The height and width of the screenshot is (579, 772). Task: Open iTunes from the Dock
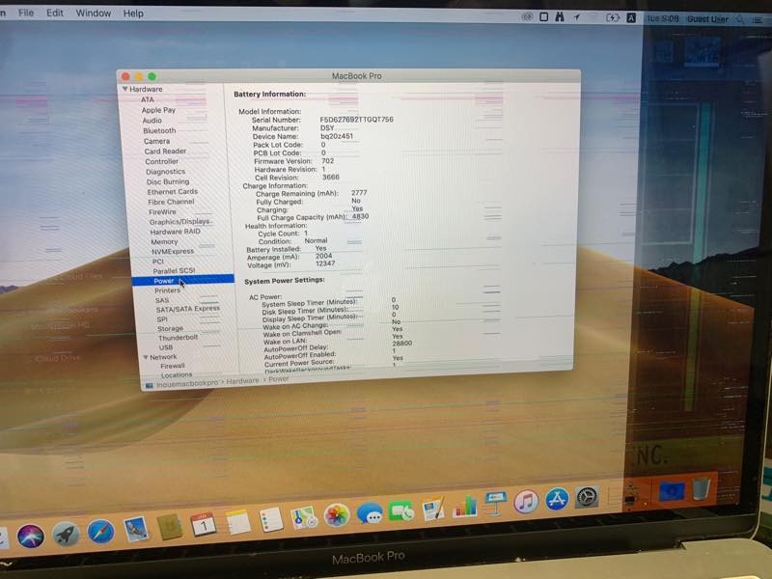526,502
